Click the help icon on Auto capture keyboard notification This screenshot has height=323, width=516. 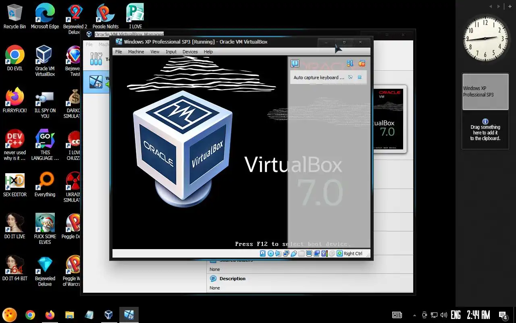point(350,77)
